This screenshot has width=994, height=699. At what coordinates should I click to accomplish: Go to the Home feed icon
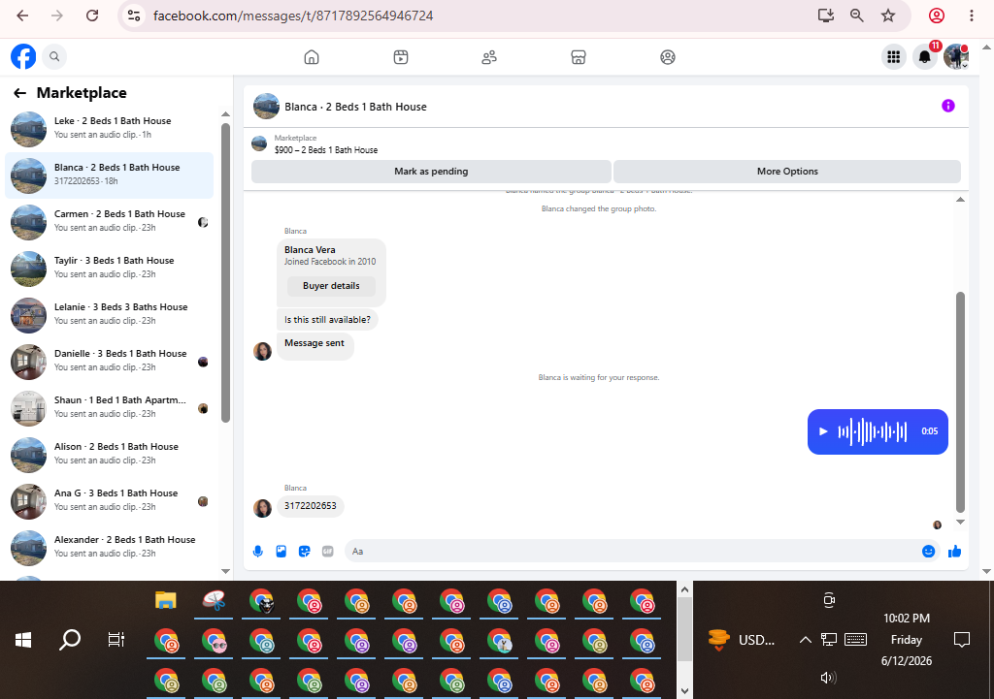[312, 57]
